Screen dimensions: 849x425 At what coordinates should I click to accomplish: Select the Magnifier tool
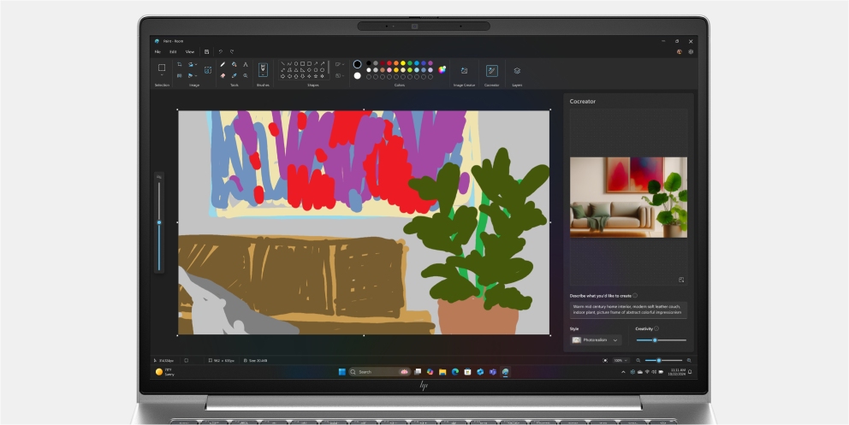246,76
